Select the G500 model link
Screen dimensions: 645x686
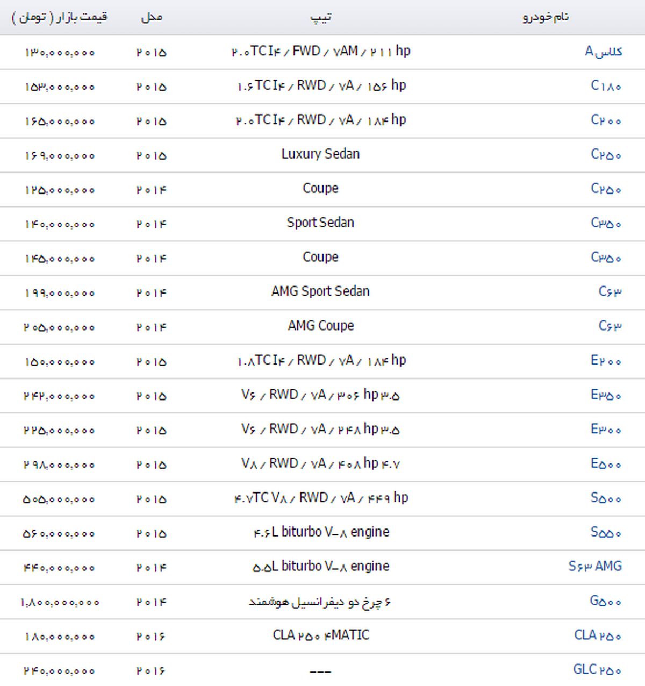click(605, 601)
